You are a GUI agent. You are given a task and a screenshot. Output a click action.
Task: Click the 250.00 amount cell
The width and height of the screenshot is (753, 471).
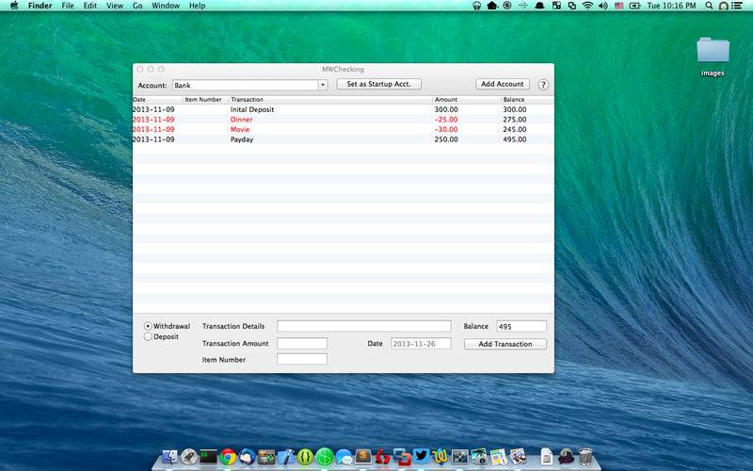point(446,139)
